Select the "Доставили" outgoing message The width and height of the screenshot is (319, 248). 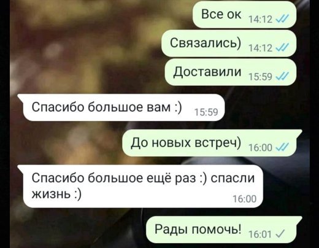[231, 72]
